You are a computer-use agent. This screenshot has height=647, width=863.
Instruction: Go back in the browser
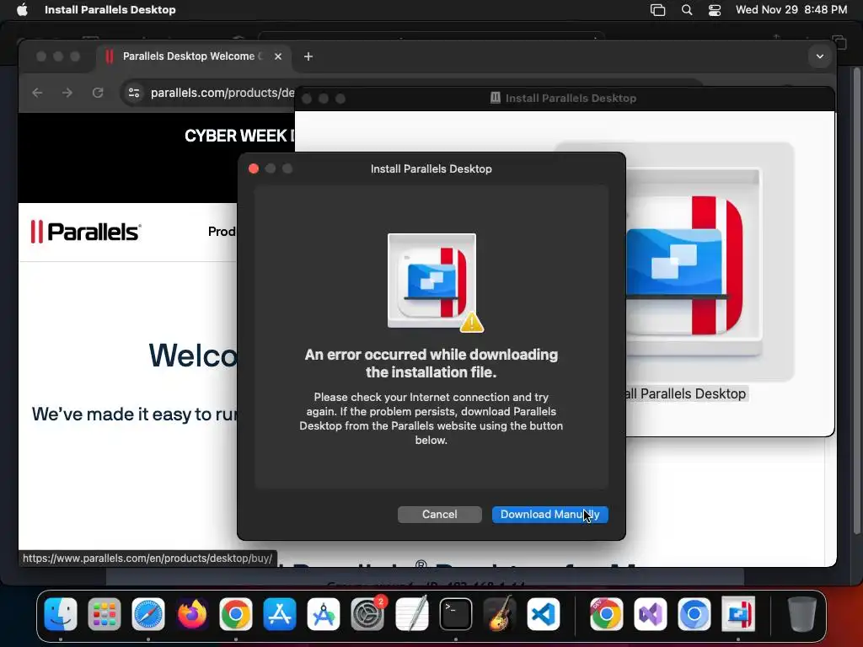(x=37, y=93)
